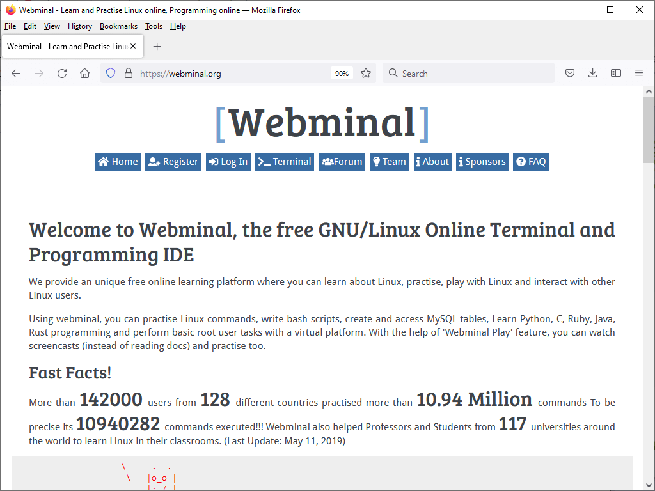
Task: Open the Tools menu
Action: point(154,26)
